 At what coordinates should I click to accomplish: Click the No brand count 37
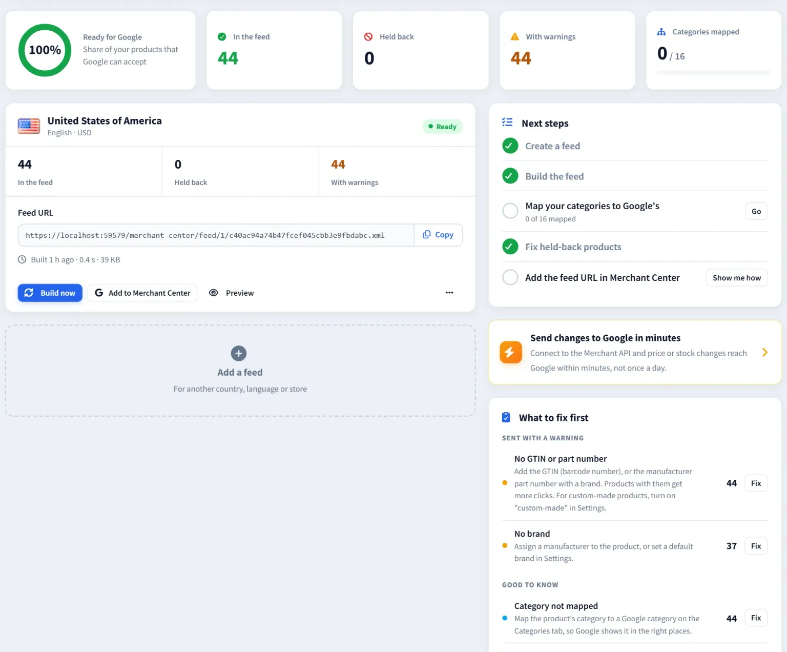pyautogui.click(x=732, y=546)
